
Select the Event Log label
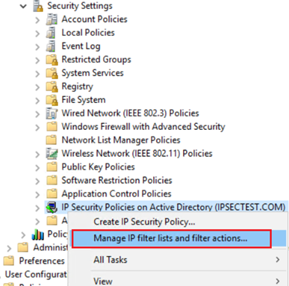(x=81, y=46)
